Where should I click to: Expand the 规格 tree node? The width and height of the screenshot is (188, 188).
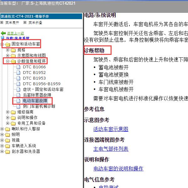8,50
